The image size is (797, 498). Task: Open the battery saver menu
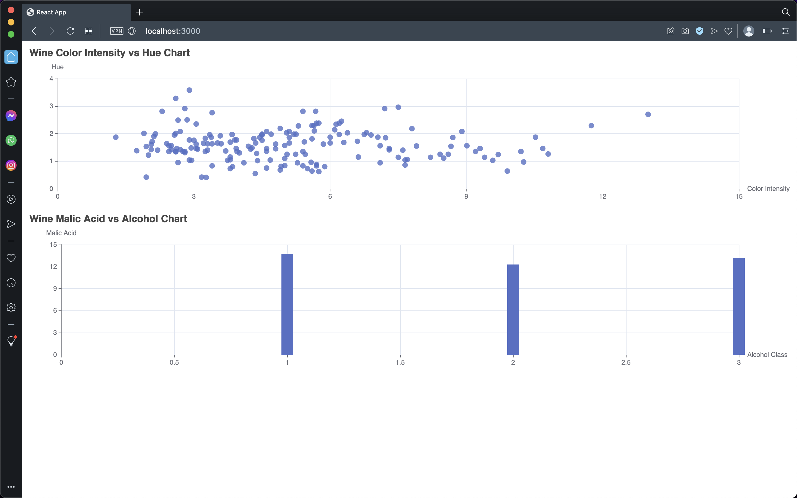(767, 31)
